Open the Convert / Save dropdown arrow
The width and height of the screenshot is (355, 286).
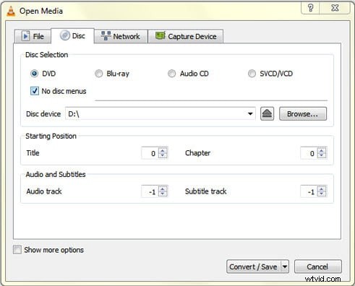pos(285,266)
